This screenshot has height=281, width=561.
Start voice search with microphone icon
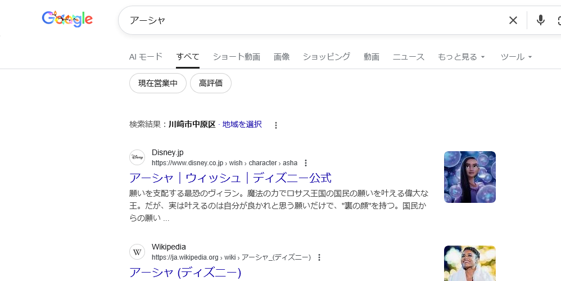540,20
